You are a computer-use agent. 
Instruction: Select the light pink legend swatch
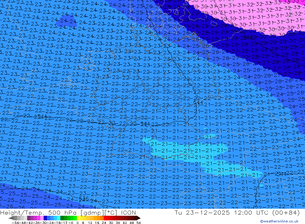[x=42, y=218]
